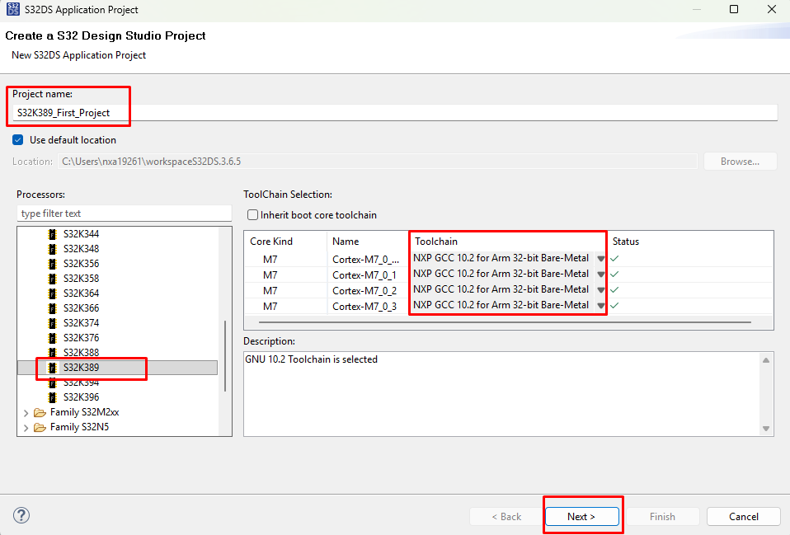Uncheck the Use default location checkbox
The image size is (790, 535).
[x=18, y=140]
